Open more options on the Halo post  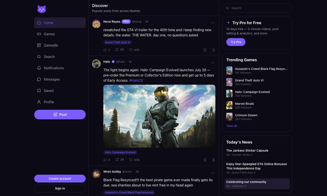[x=213, y=63]
